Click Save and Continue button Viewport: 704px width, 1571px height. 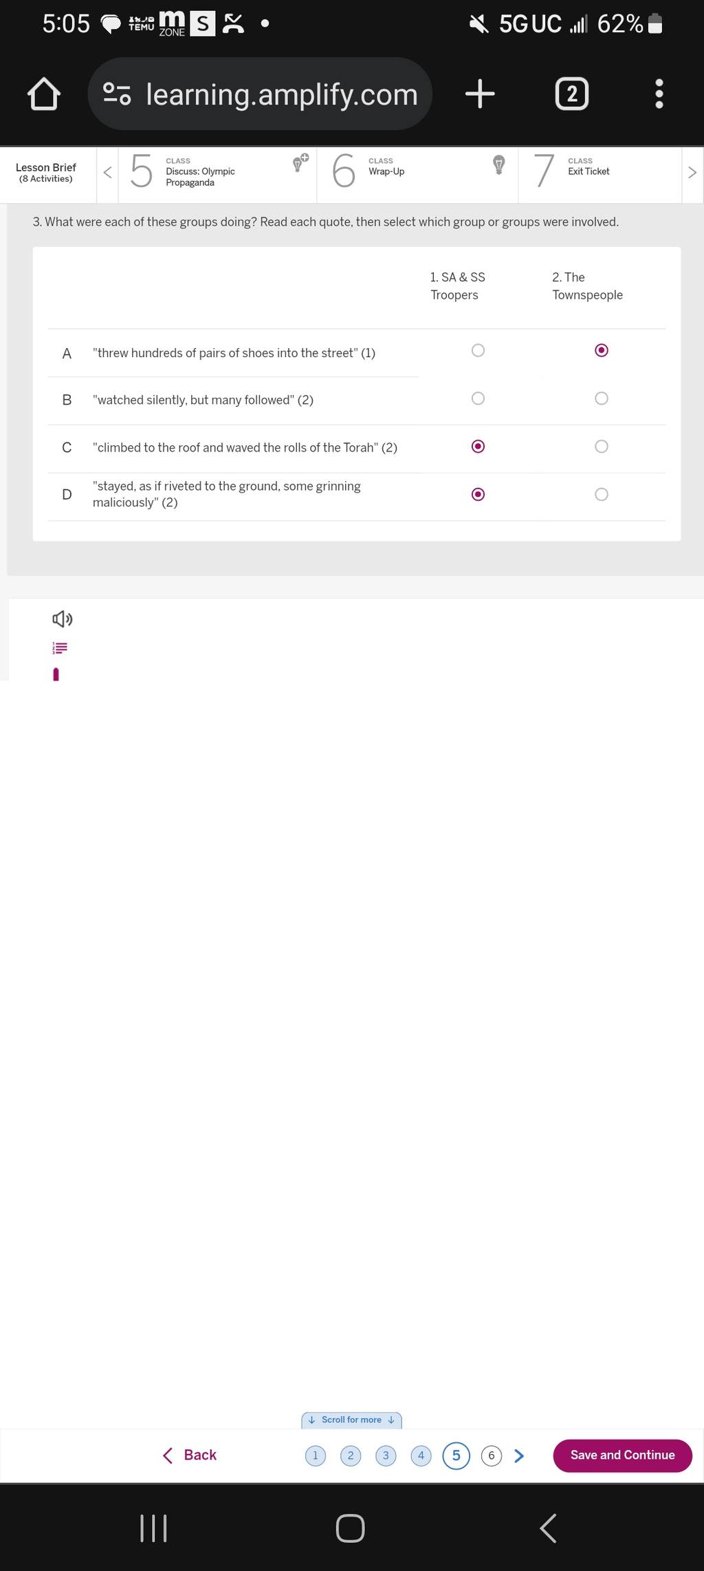click(622, 1455)
